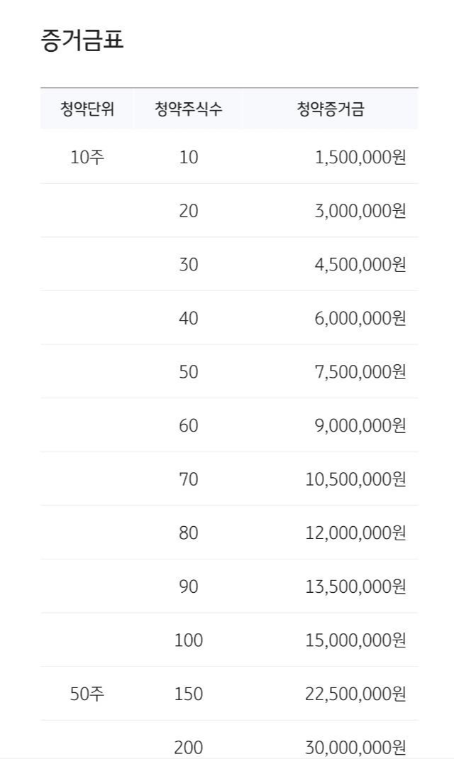Select the 12,000,000원 deposit amount
Viewport: 454px width, 759px height.
tap(355, 533)
